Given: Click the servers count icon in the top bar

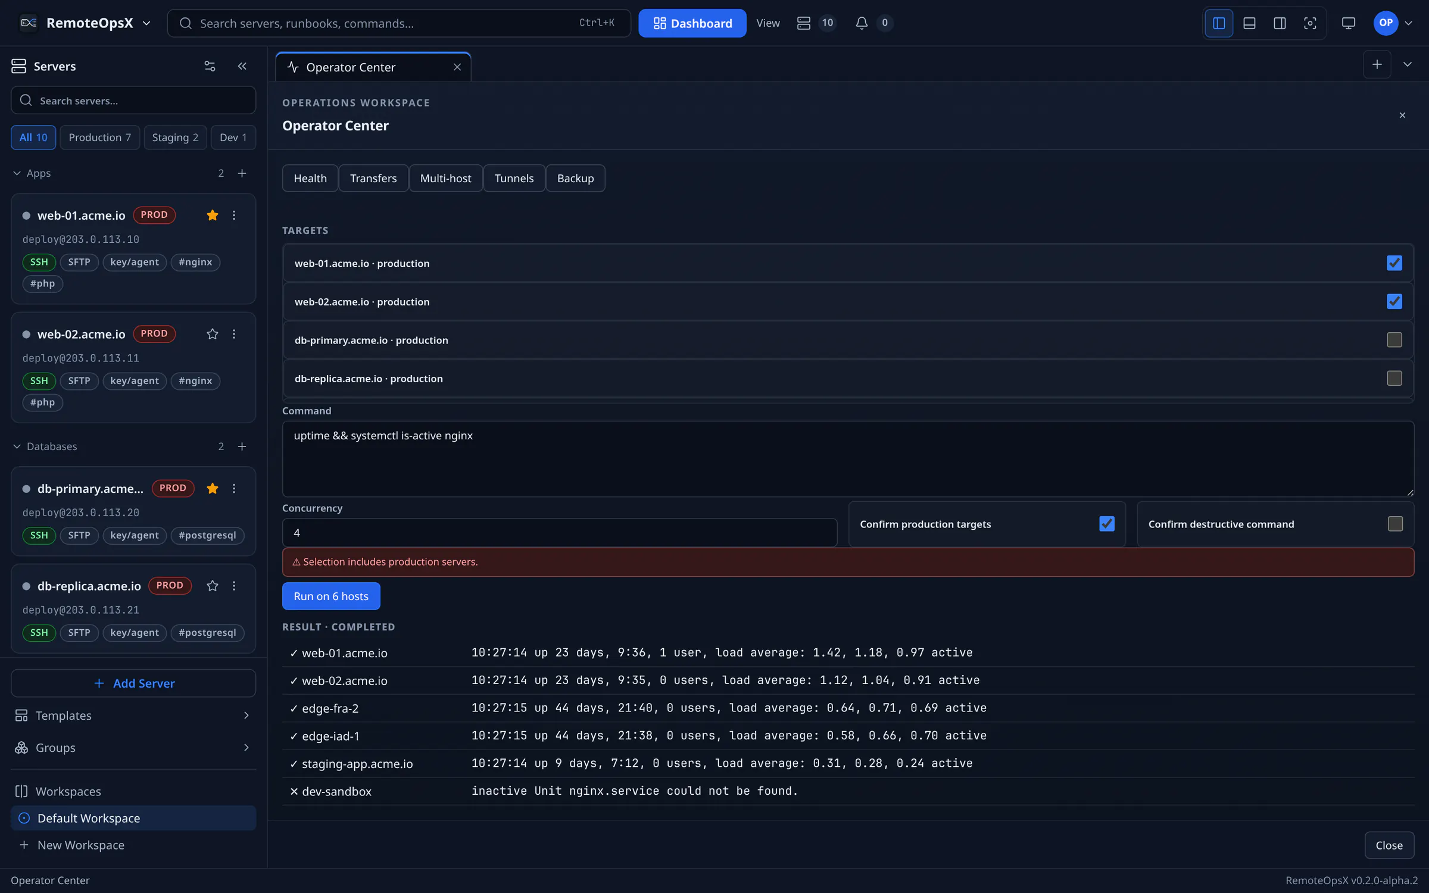Looking at the screenshot, I should [x=804, y=23].
